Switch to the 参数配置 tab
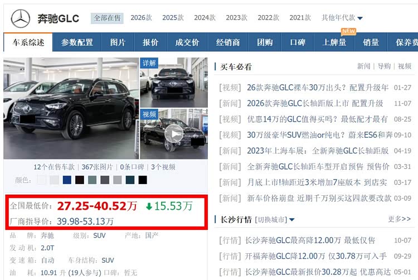 click(77, 42)
